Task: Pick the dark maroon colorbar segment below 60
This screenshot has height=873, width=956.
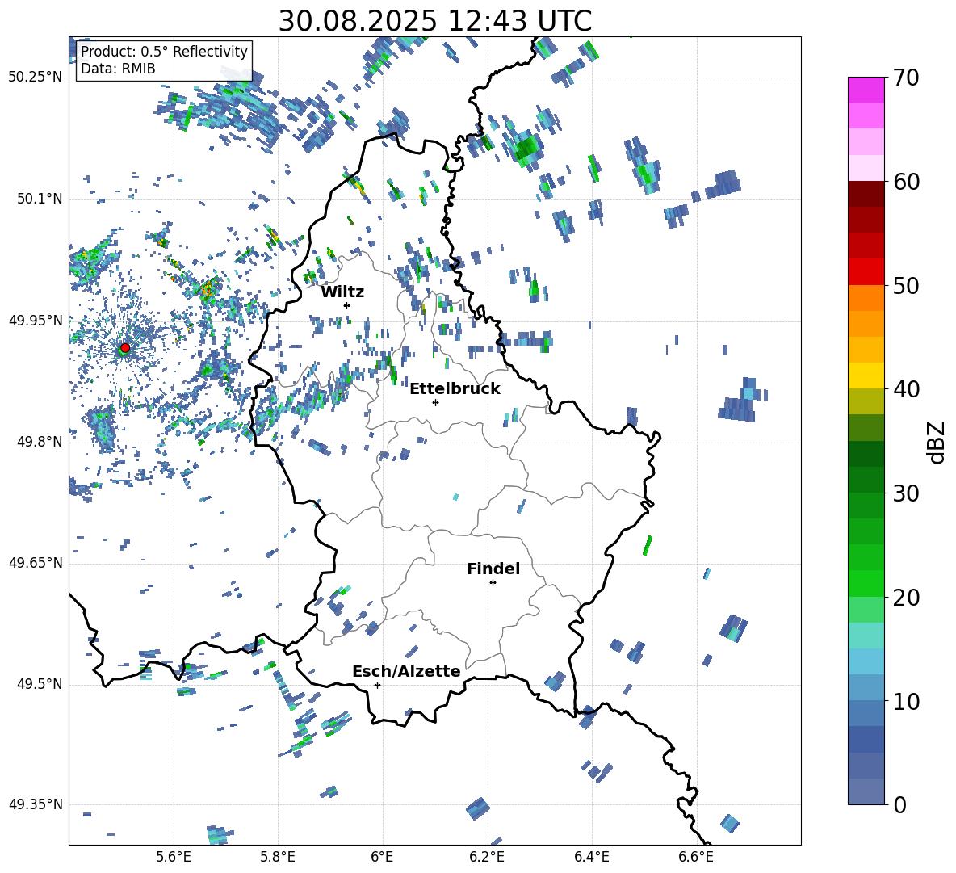Action: 866,194
